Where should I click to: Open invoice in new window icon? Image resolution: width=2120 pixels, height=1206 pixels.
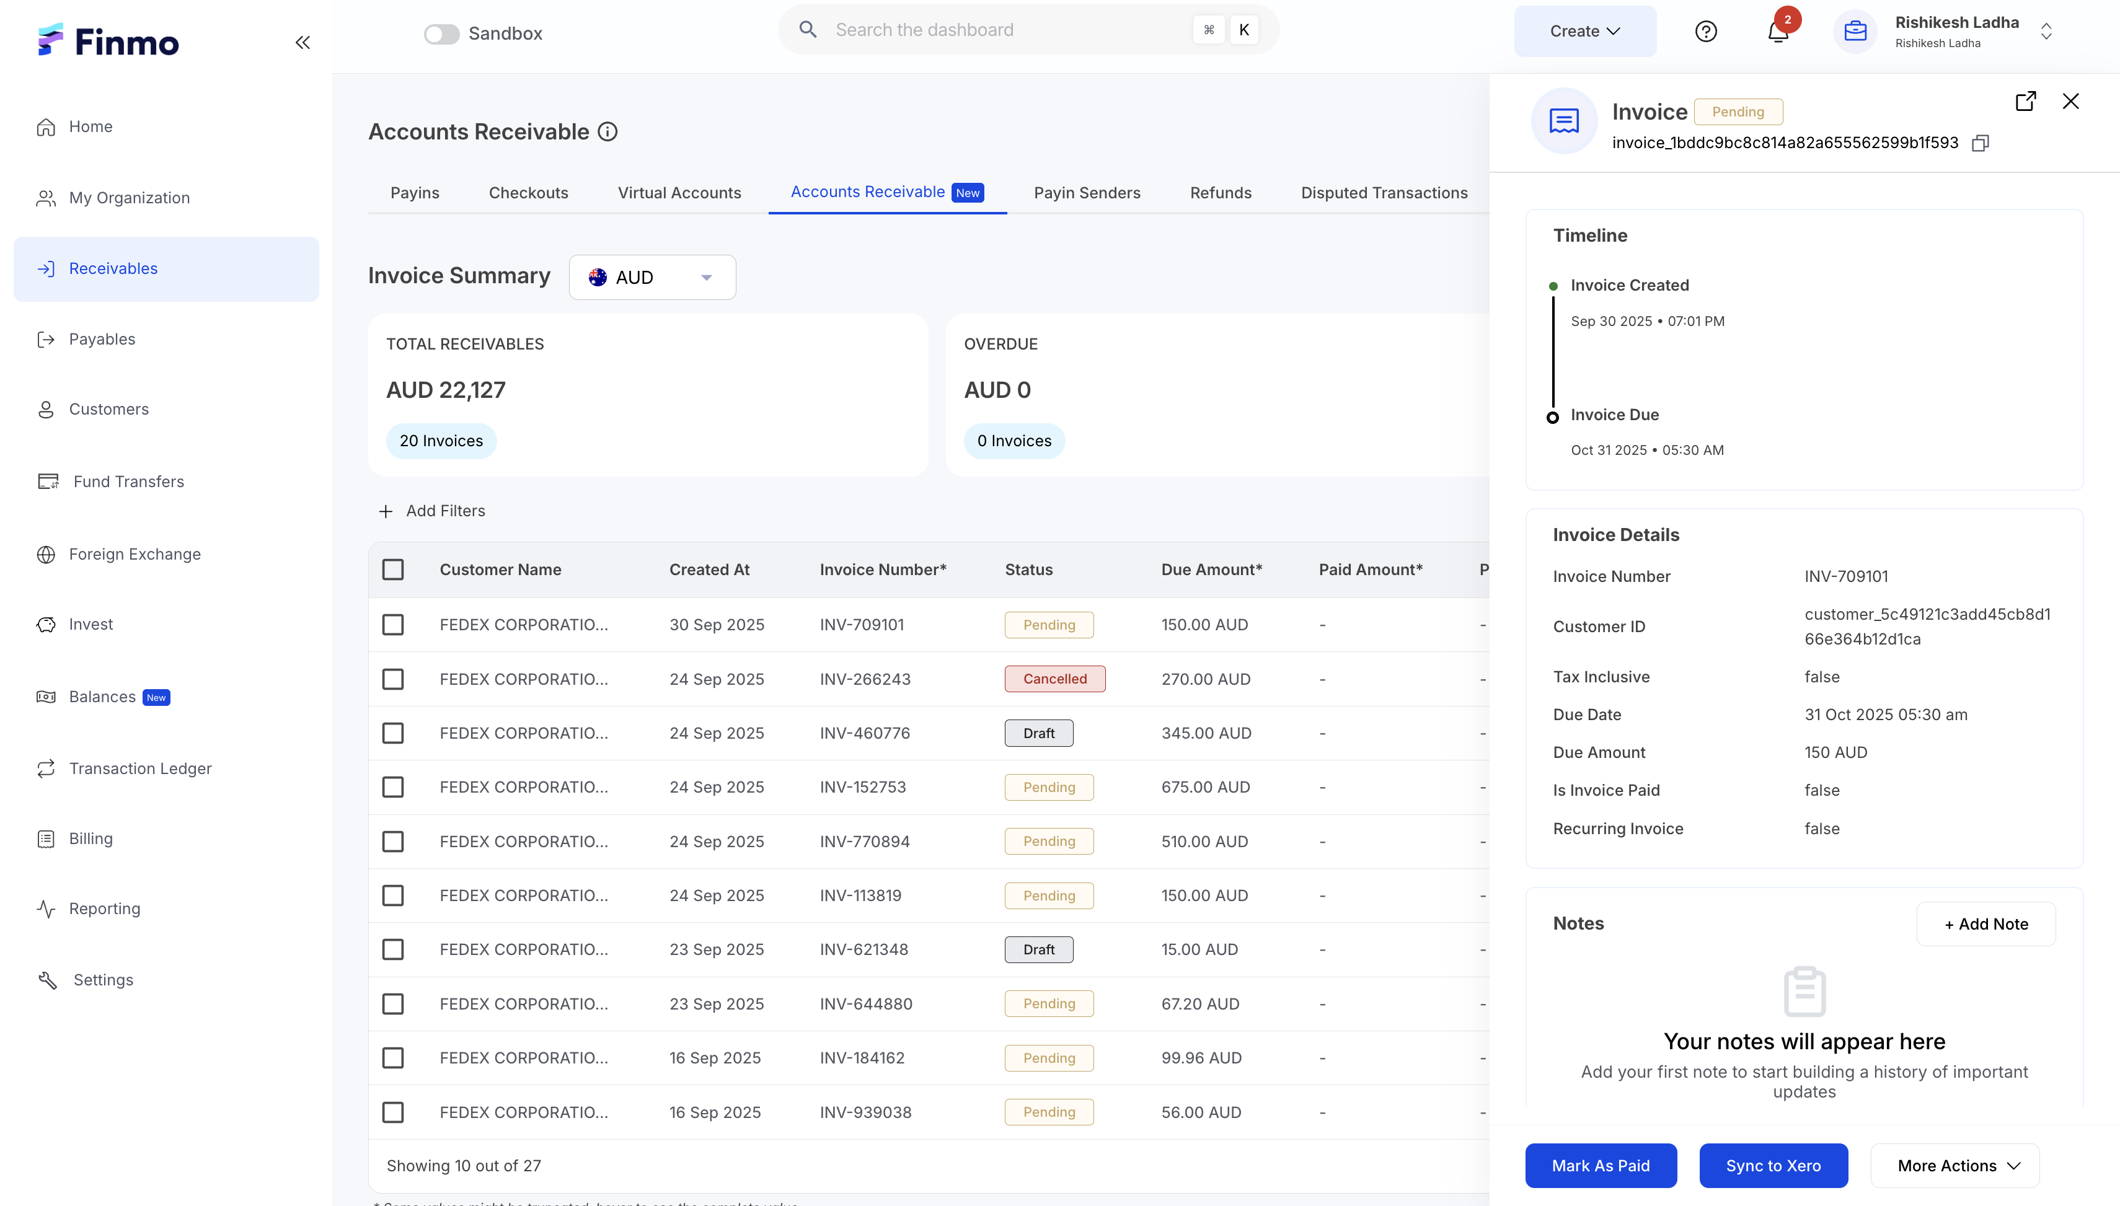point(2025,101)
